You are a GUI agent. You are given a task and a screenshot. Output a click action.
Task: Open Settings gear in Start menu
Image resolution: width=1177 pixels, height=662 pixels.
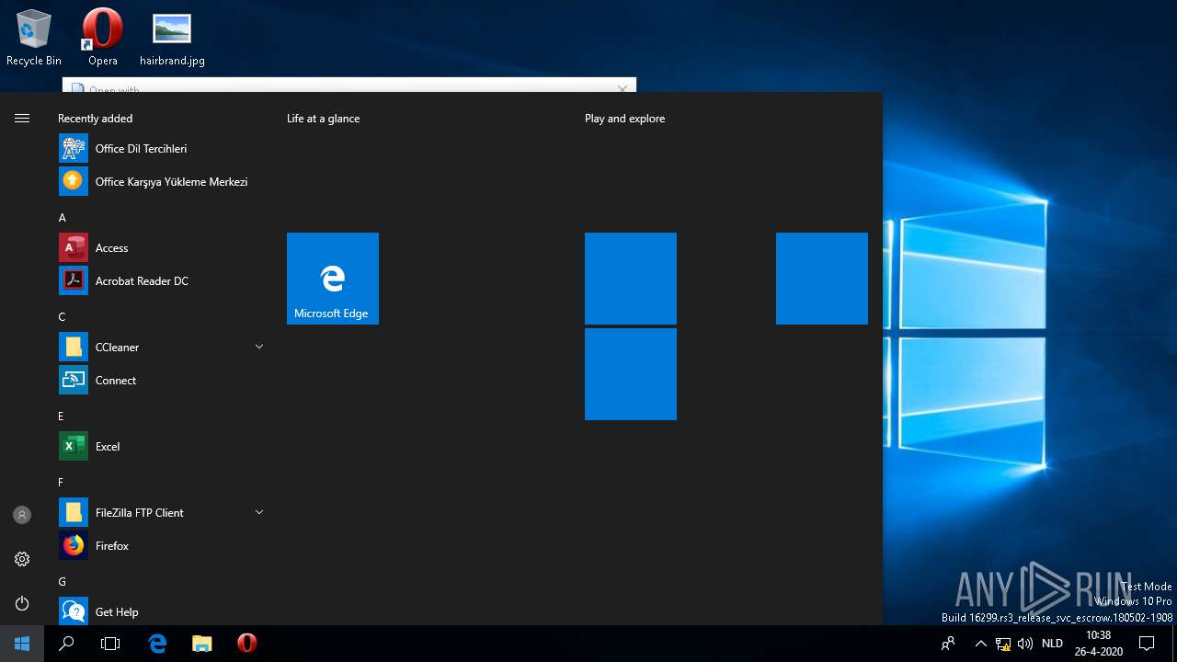(22, 559)
